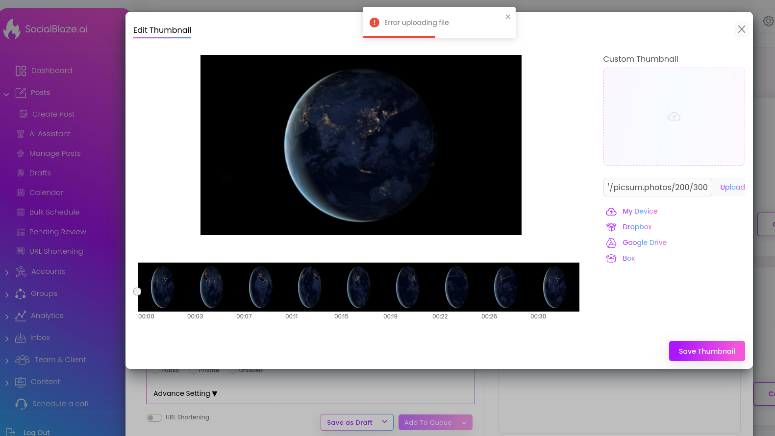The image size is (775, 436).
Task: Click the Inbox tray icon
Action: click(20, 338)
